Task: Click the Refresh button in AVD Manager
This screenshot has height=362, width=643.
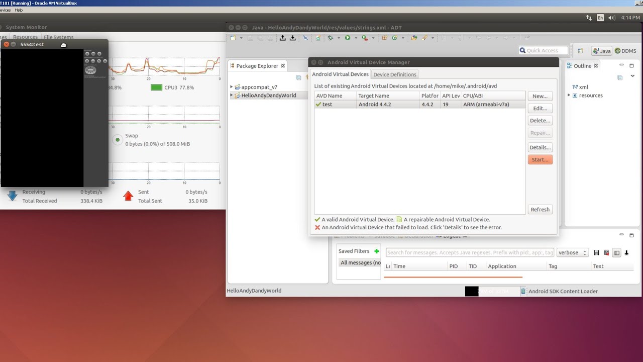Action: coord(540,209)
